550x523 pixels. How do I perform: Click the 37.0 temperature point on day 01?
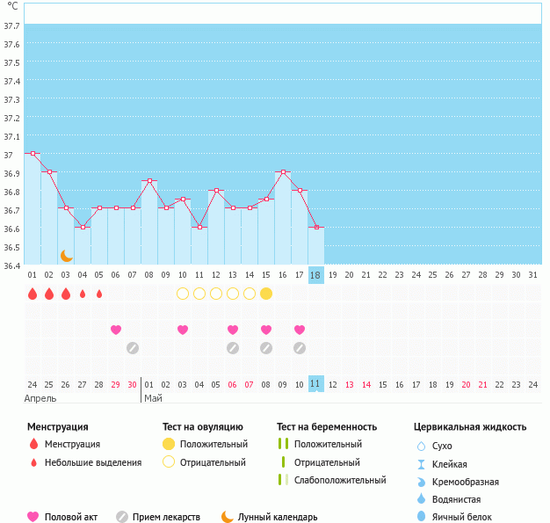pos(33,154)
